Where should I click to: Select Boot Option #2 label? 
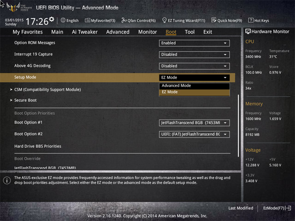[29, 134]
